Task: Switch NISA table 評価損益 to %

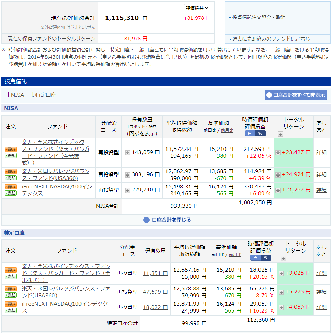Action: tap(261, 133)
